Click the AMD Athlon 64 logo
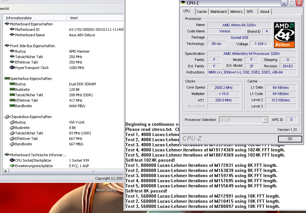Image resolution: width=306 pixels, height=213 pixels. click(x=284, y=35)
